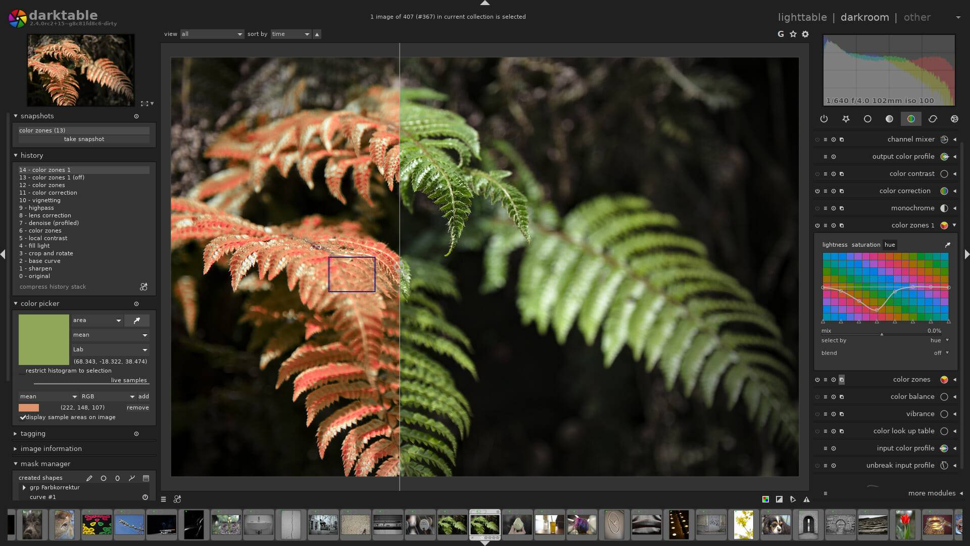This screenshot has height=546, width=970.
Task: Select the fern thumbnail in filmstrip
Action: pos(484,525)
